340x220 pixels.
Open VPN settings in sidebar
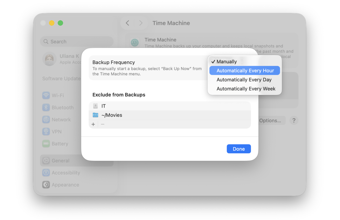[x=77, y=131]
